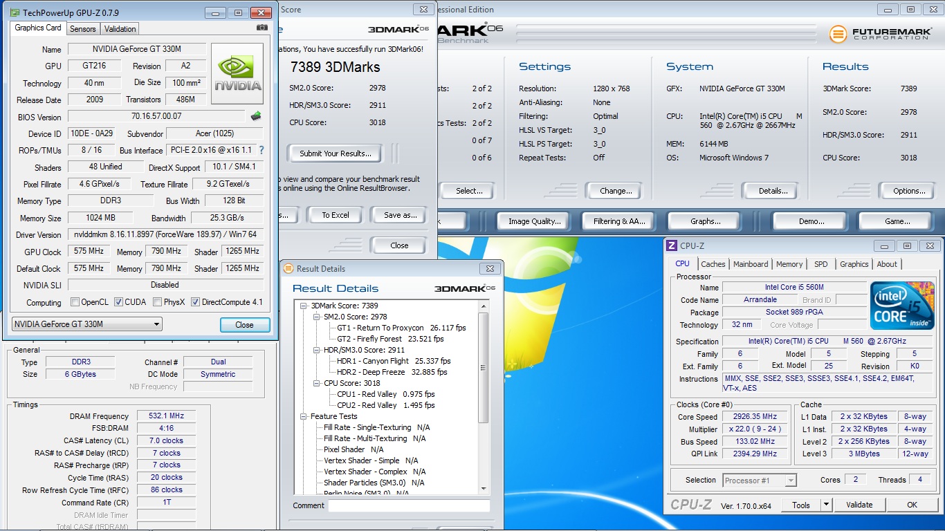Click the Bus Interface question mark icon
Viewport: 945px width, 531px height.
[262, 150]
